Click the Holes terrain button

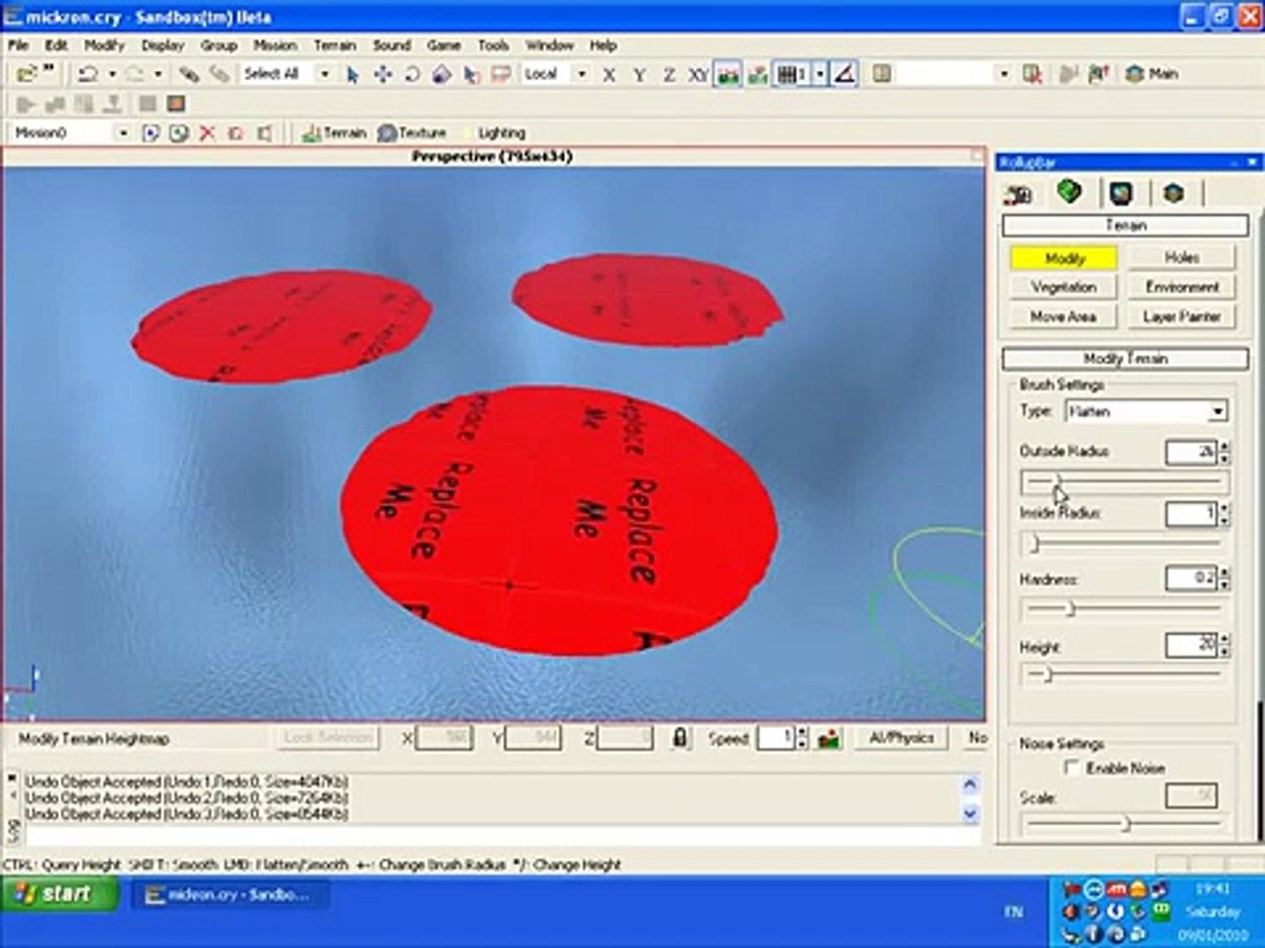tap(1182, 257)
